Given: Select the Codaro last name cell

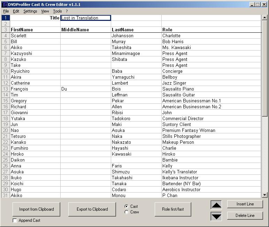Looking at the screenshot, I should (x=136, y=190).
